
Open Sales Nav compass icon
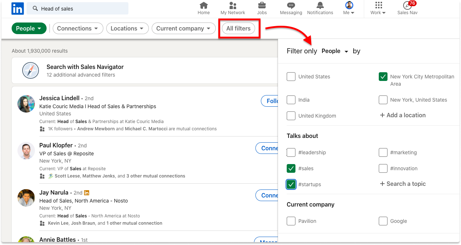pos(407,5)
